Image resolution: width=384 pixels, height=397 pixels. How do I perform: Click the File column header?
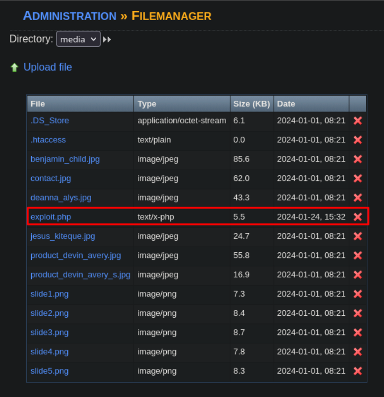(38, 104)
